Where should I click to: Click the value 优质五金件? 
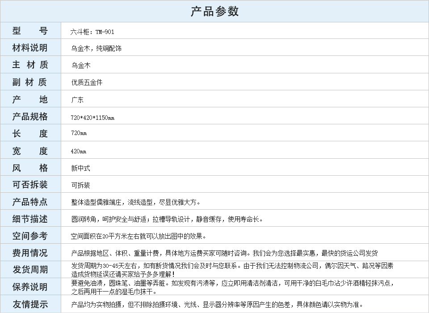(87, 82)
